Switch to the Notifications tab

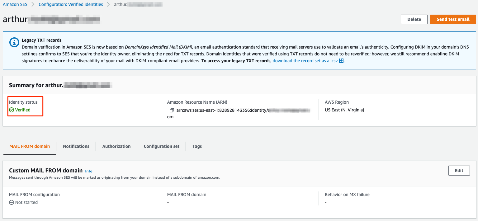tap(76, 146)
